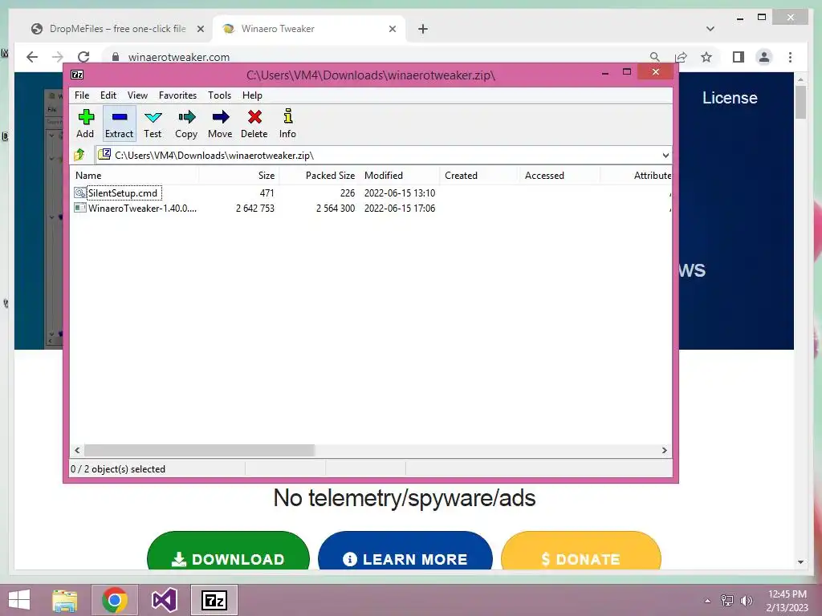Click the taskbar clock 12:45 PM
The image size is (822, 616).
pos(787,594)
